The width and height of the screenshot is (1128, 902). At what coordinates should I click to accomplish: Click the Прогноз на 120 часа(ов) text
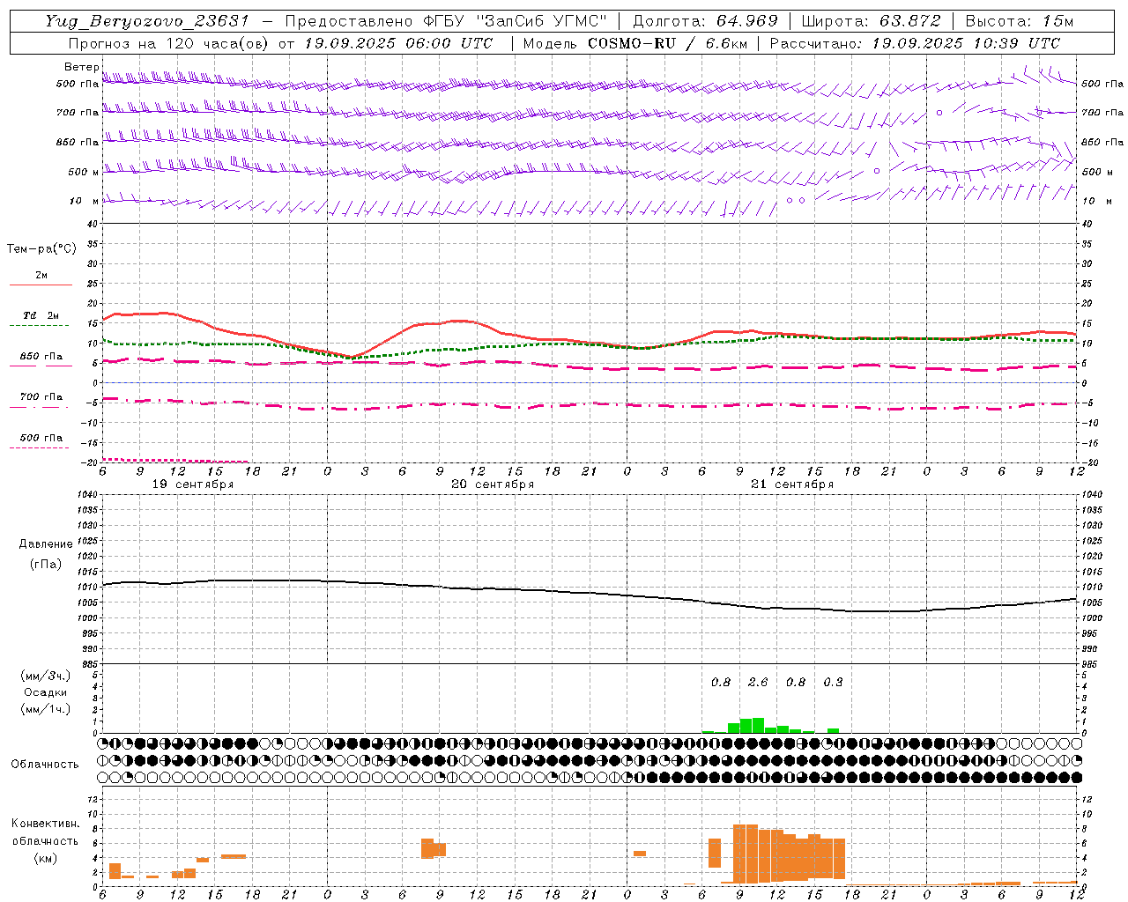pyautogui.click(x=169, y=43)
